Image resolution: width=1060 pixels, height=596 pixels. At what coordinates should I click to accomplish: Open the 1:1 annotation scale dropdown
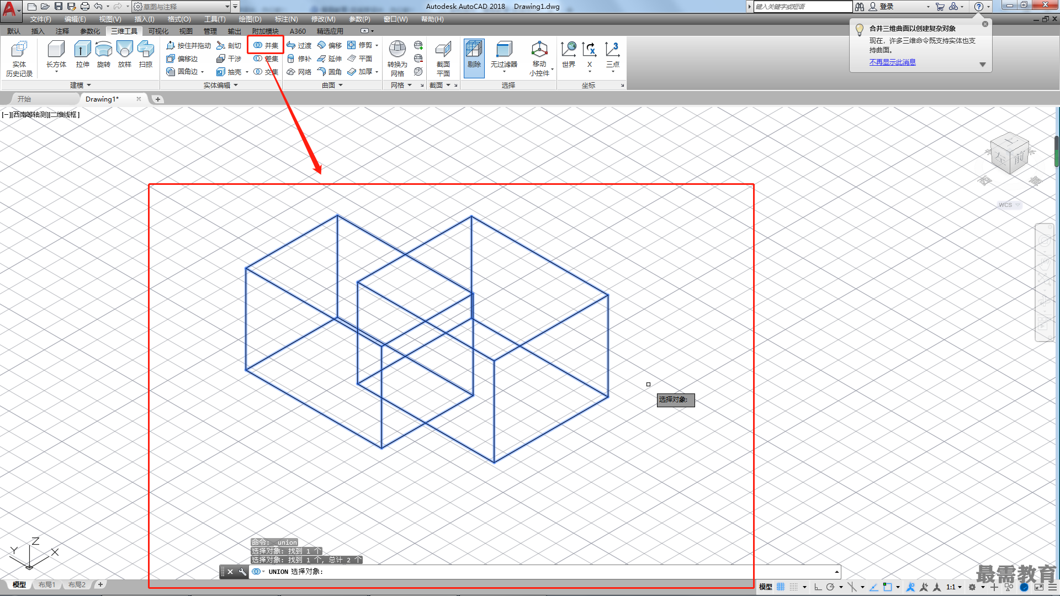954,587
